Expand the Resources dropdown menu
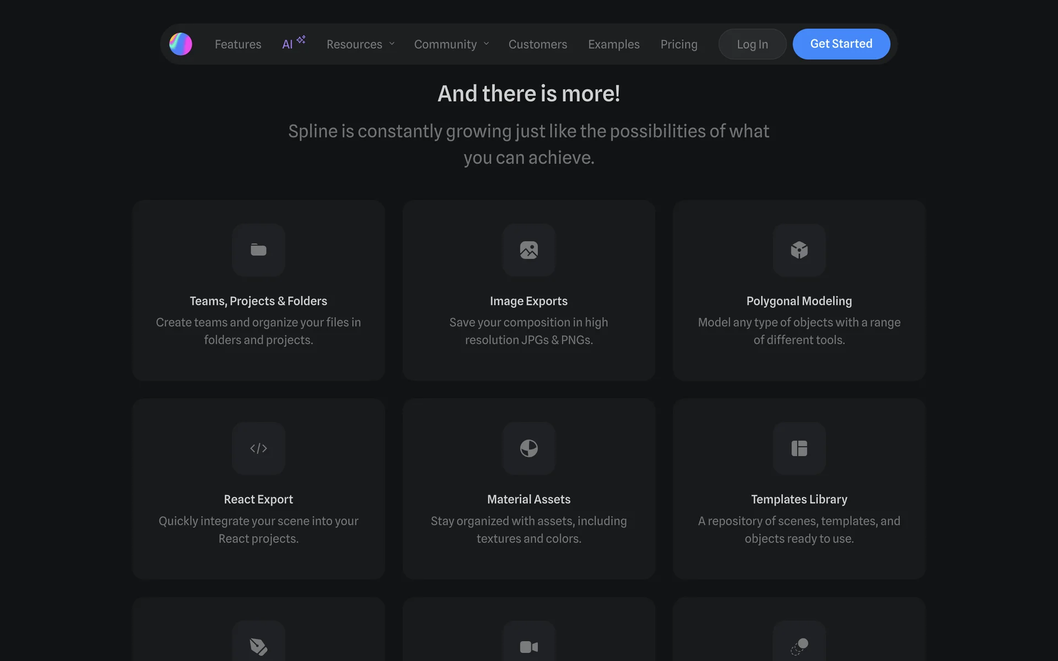Screen dimensions: 1058x661 click(360, 44)
